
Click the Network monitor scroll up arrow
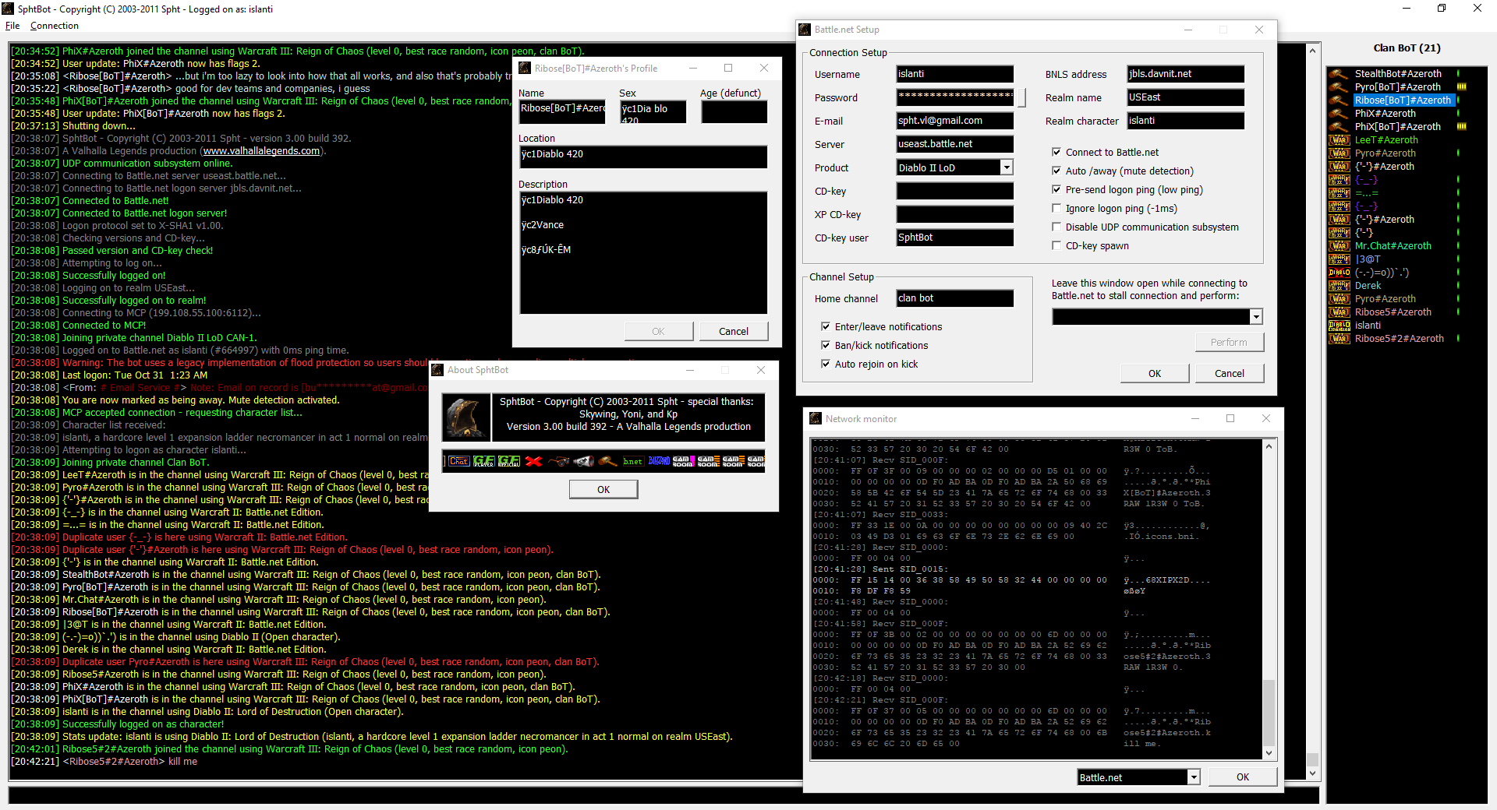[x=1269, y=446]
